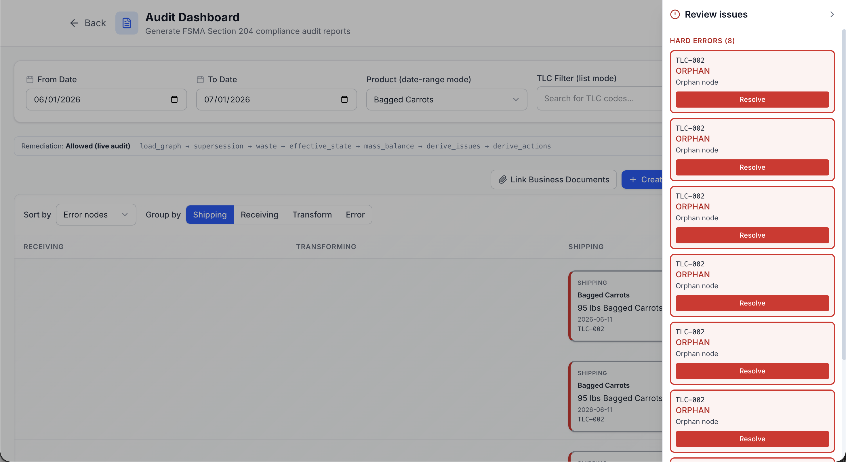Screen dimensions: 846x462
Task: Click the supersession pipeline step text
Action: click(x=218, y=146)
